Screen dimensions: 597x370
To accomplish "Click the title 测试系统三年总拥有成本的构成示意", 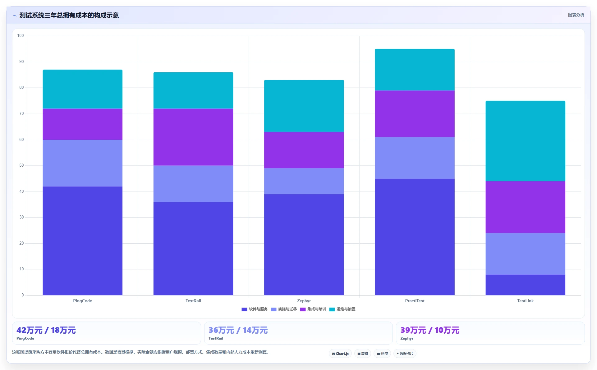I will click(69, 16).
